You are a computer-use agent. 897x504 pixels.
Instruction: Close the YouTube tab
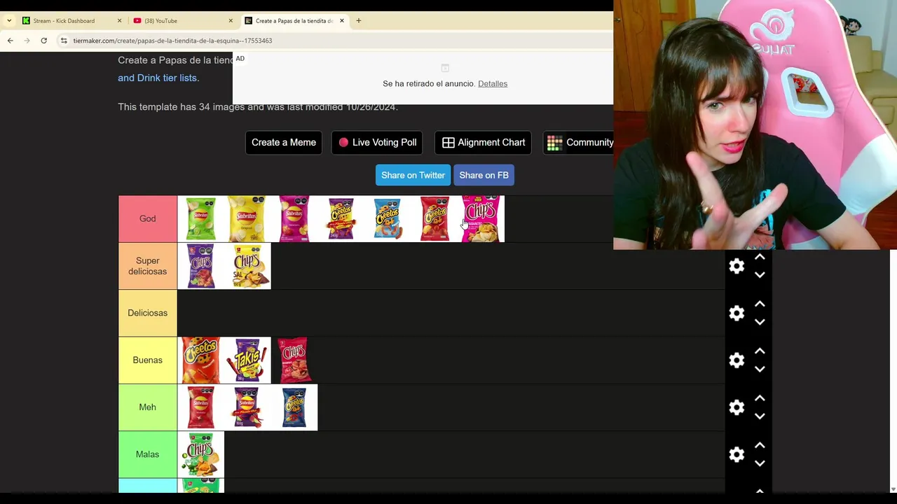(x=231, y=21)
